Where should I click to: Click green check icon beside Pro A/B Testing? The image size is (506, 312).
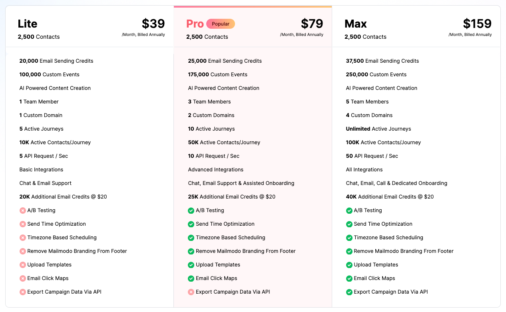[x=191, y=211]
